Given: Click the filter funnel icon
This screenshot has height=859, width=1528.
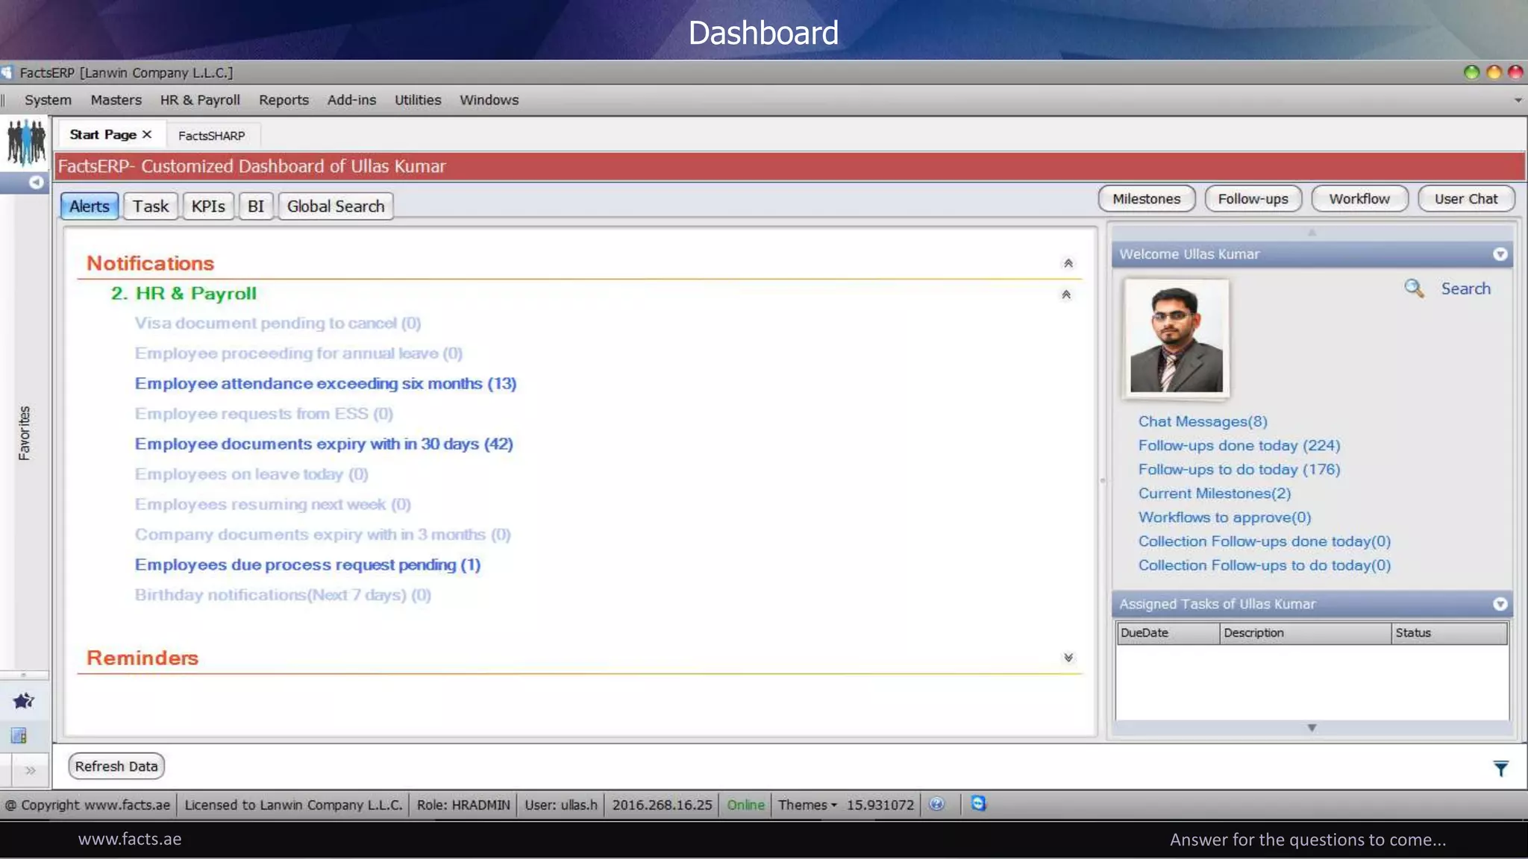Looking at the screenshot, I should coord(1500,768).
